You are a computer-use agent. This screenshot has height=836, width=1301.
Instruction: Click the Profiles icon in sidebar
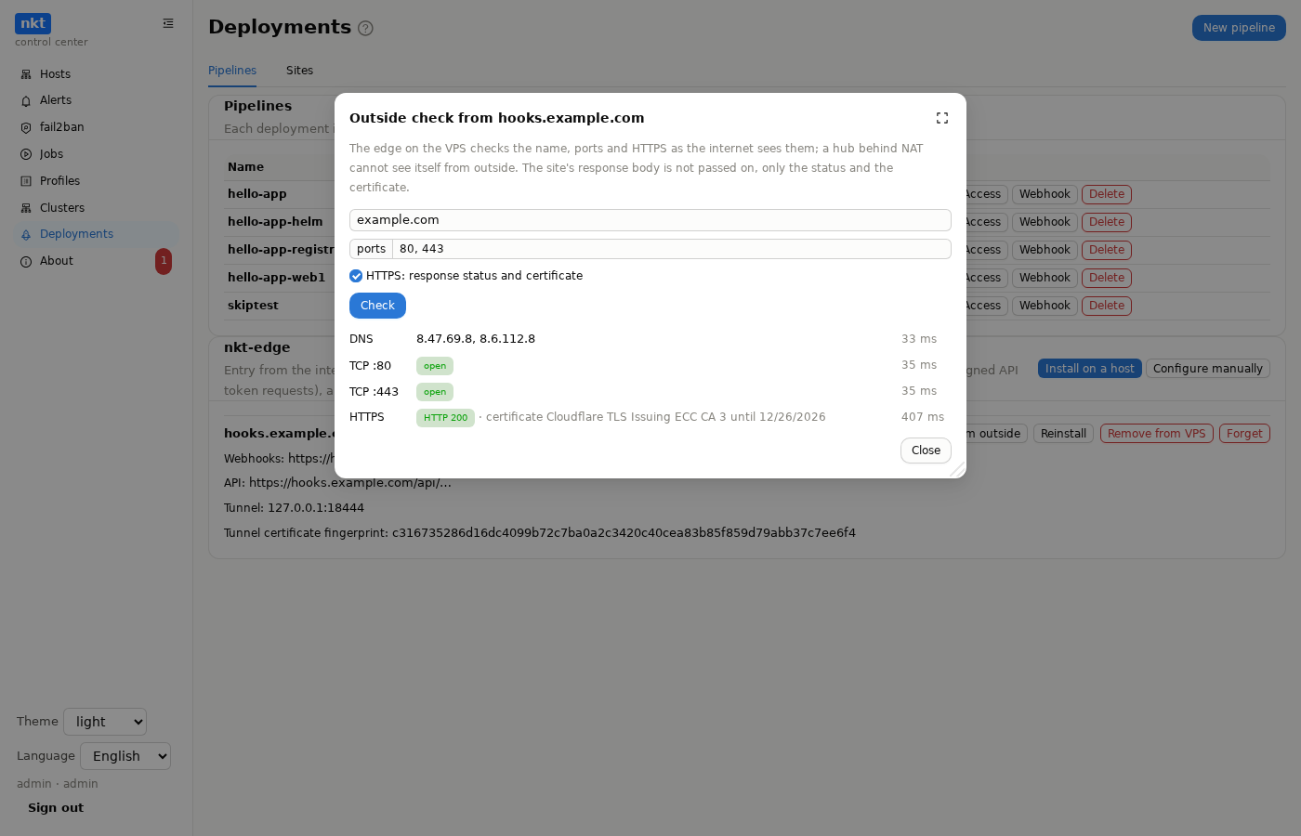(26, 181)
